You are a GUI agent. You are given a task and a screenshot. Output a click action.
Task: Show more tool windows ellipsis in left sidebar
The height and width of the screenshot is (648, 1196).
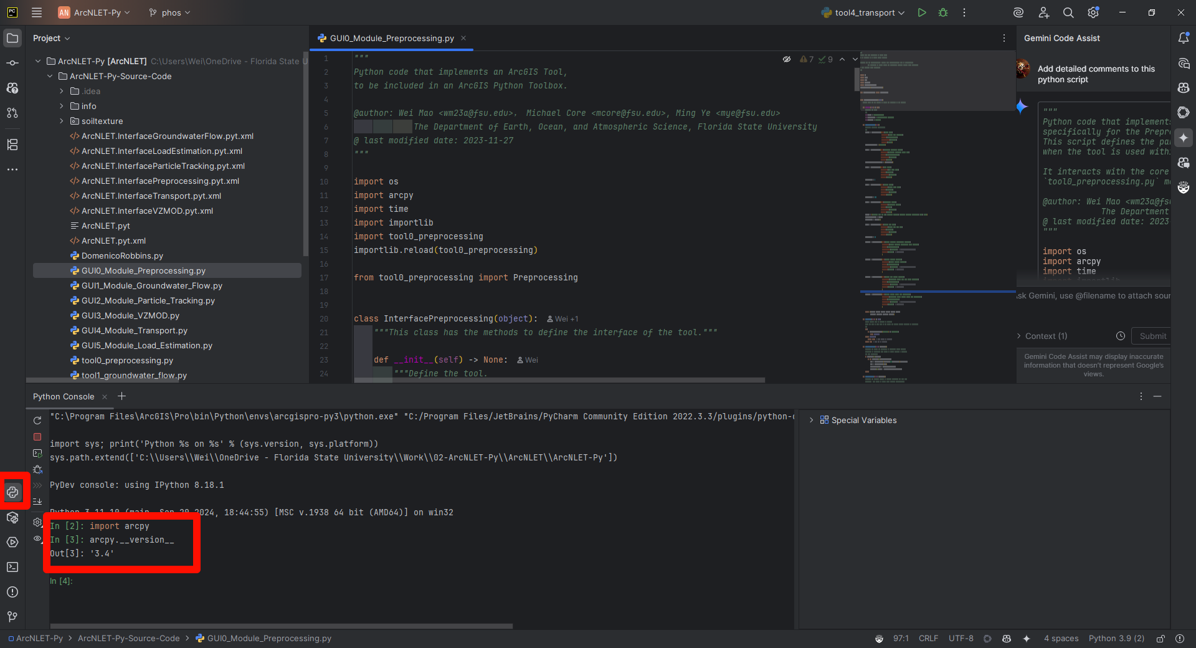point(12,169)
